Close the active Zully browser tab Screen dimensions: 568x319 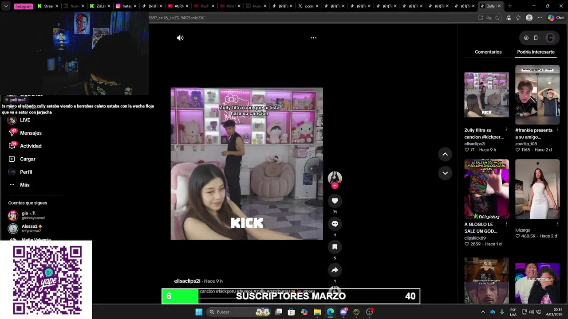click(x=499, y=6)
